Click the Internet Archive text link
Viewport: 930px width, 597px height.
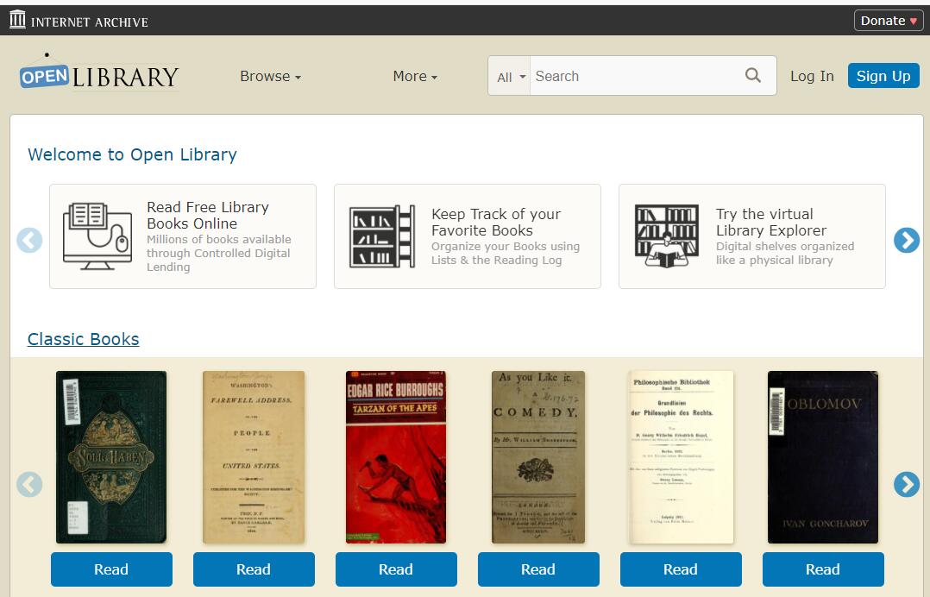coord(90,22)
